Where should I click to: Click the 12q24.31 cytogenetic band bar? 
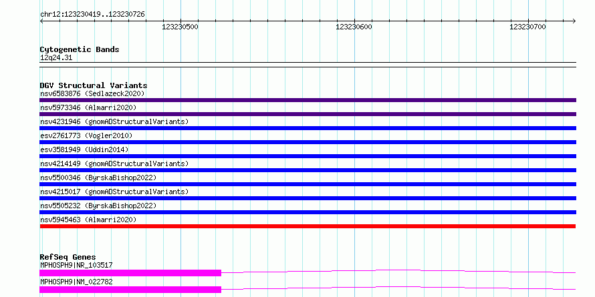click(308, 65)
